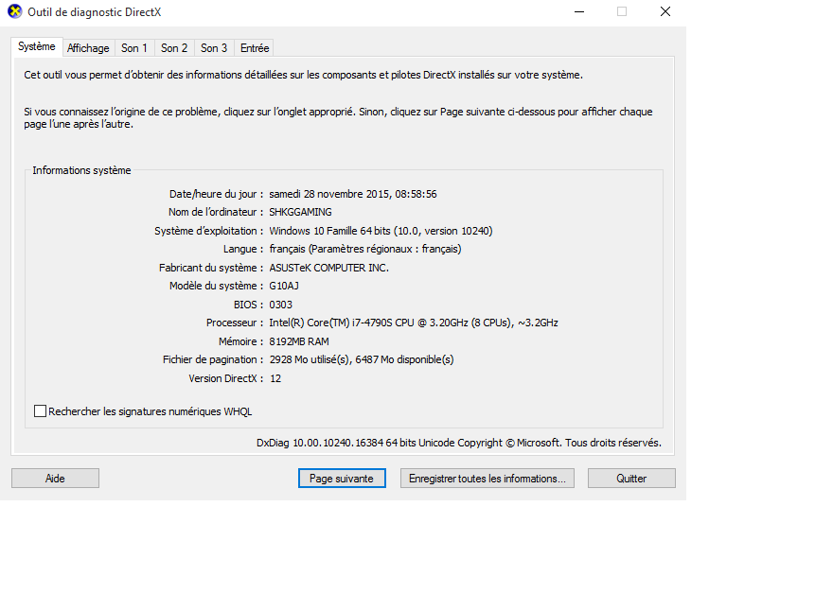Click the Fichier de pagination label

point(213,360)
